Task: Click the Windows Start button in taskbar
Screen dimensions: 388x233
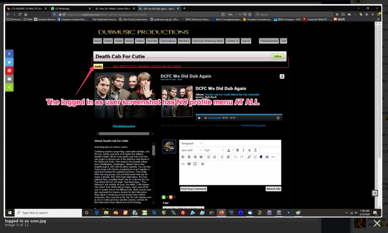Action: pyautogui.click(x=9, y=213)
